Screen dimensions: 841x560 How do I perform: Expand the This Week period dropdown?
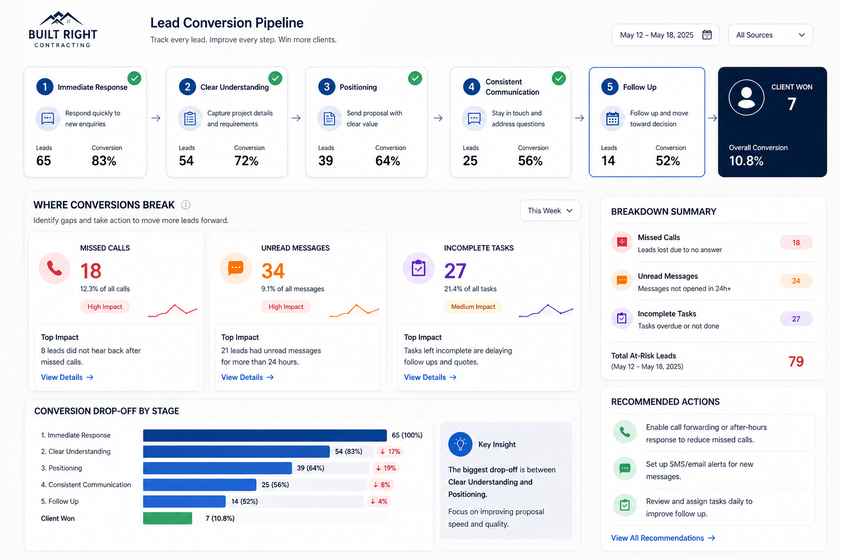(550, 211)
